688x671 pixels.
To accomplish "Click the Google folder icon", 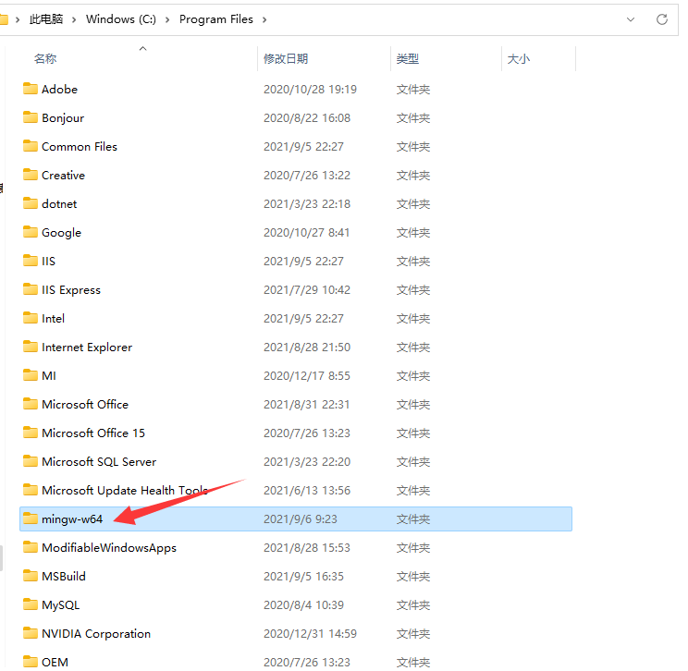I will [x=31, y=232].
